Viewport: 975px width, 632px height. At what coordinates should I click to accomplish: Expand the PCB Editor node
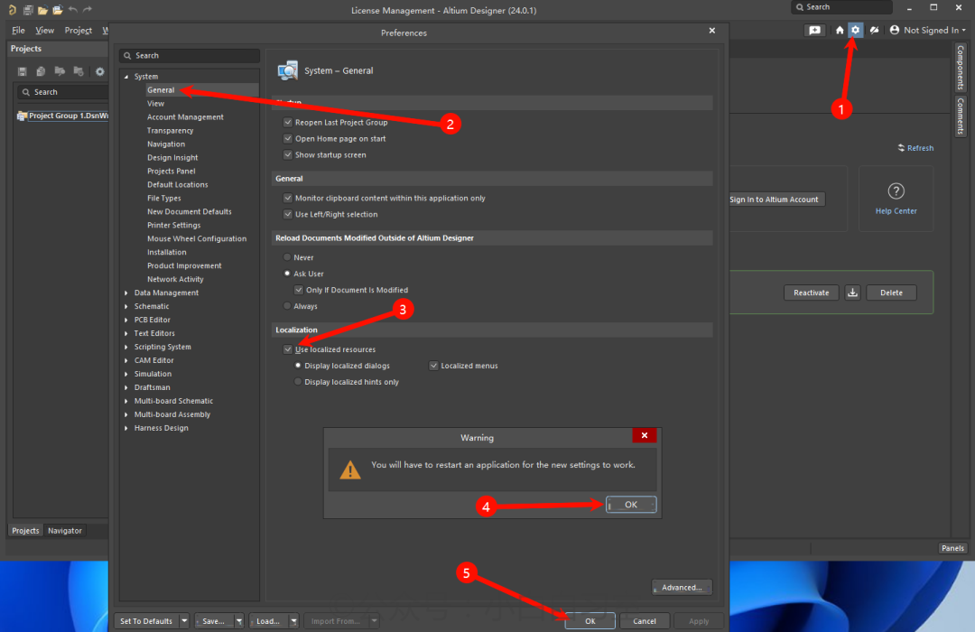pos(126,320)
